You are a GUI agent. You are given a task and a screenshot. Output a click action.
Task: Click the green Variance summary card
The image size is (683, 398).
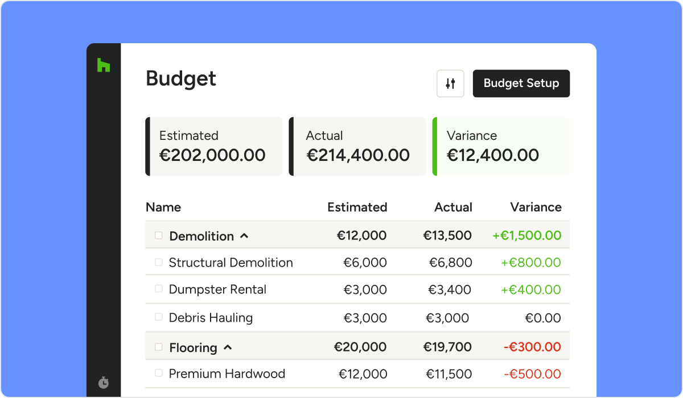501,146
